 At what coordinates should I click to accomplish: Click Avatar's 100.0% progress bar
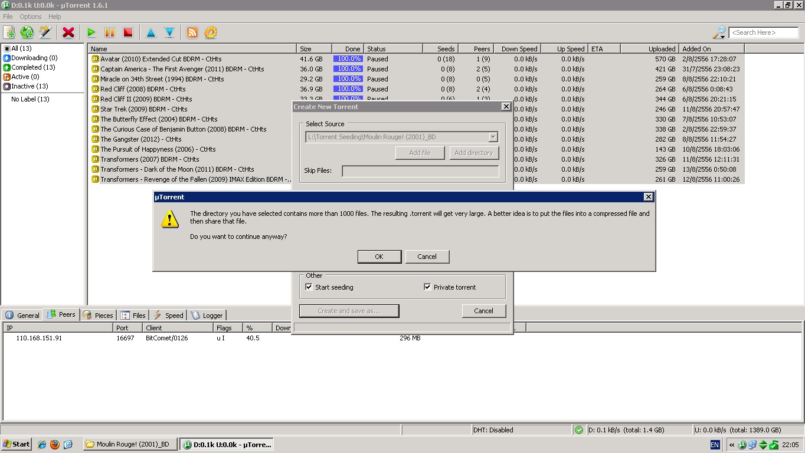(348, 59)
